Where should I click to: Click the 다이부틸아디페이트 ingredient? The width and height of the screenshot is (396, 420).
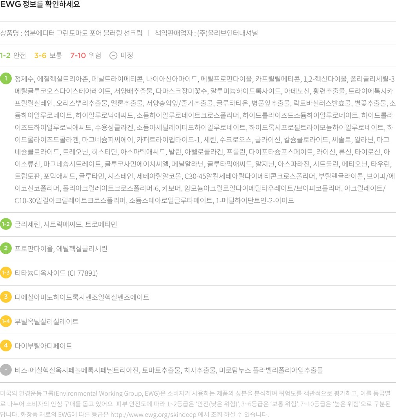[x=43, y=346]
